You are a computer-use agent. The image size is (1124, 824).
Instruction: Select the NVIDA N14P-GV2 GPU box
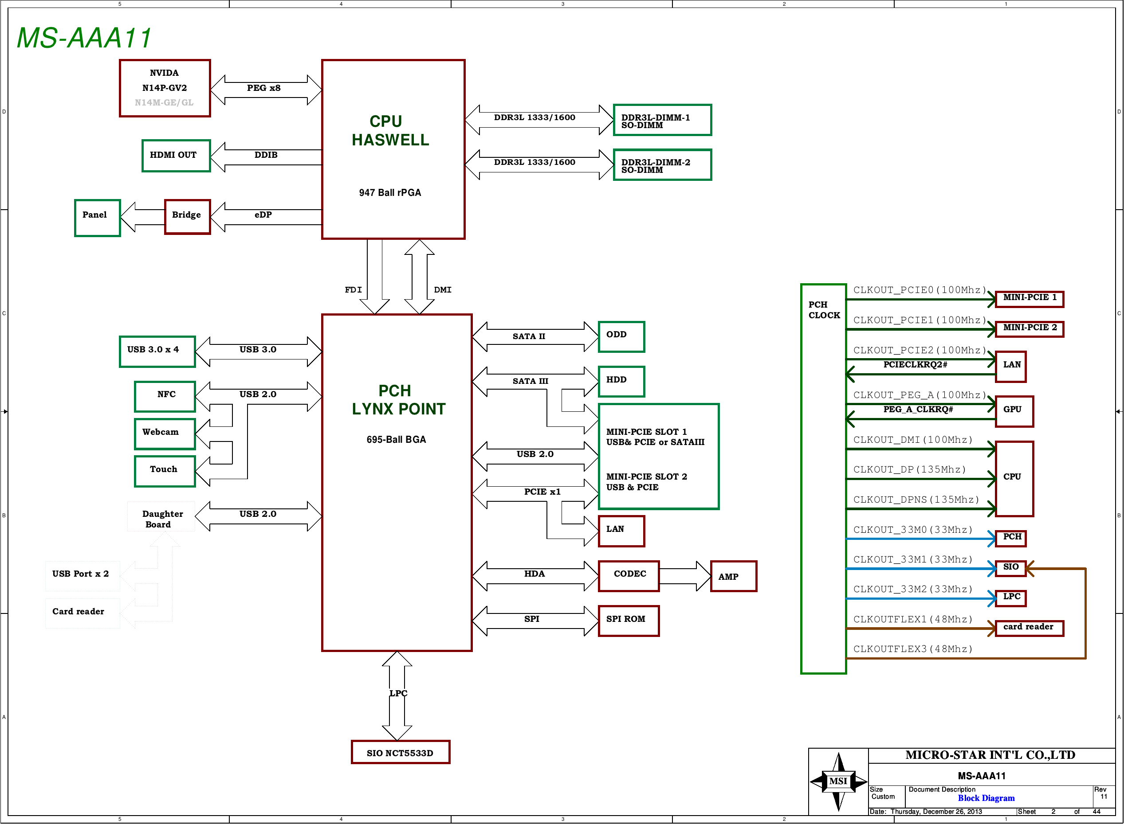point(165,88)
